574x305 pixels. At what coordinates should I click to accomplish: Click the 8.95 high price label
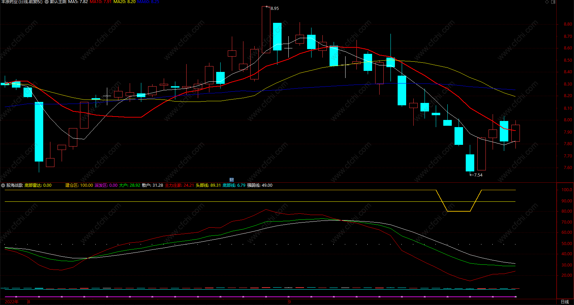274,9
